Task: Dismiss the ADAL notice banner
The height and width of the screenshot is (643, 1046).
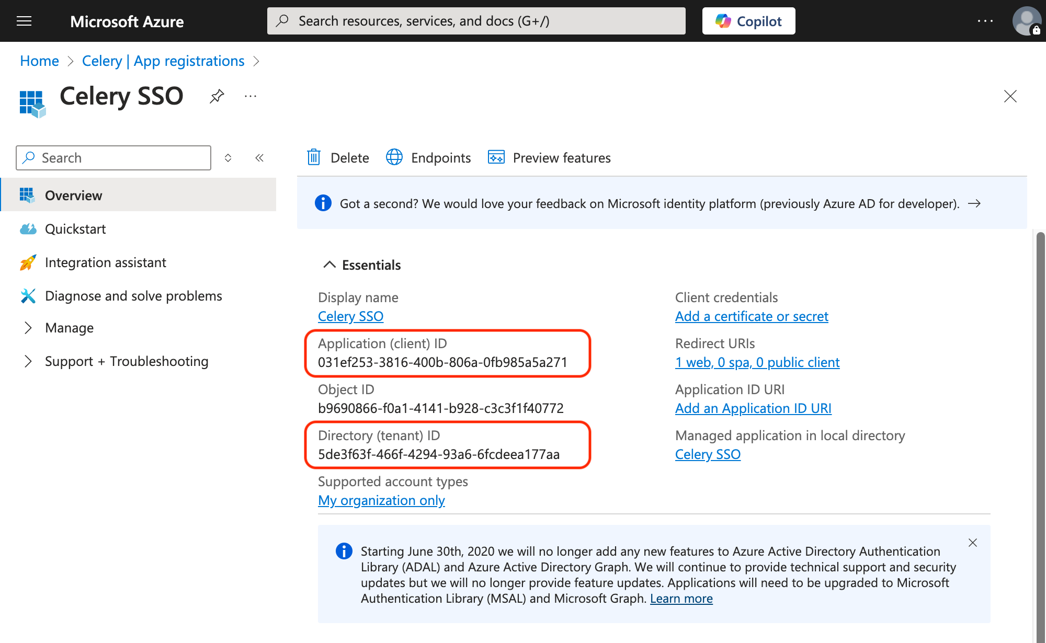Action: coord(972,543)
